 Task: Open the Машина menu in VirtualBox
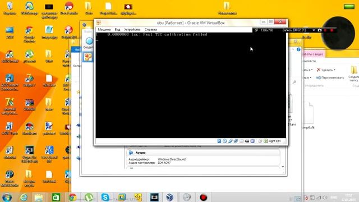point(104,30)
